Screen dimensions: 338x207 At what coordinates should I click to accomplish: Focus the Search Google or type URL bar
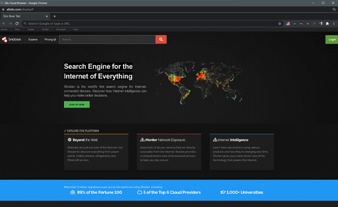(x=152, y=24)
